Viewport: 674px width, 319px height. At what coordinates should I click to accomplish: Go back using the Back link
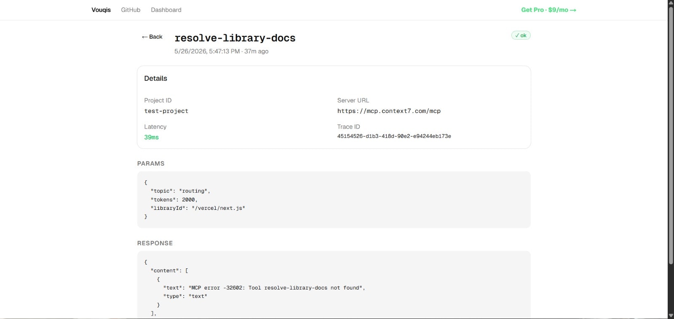[152, 37]
